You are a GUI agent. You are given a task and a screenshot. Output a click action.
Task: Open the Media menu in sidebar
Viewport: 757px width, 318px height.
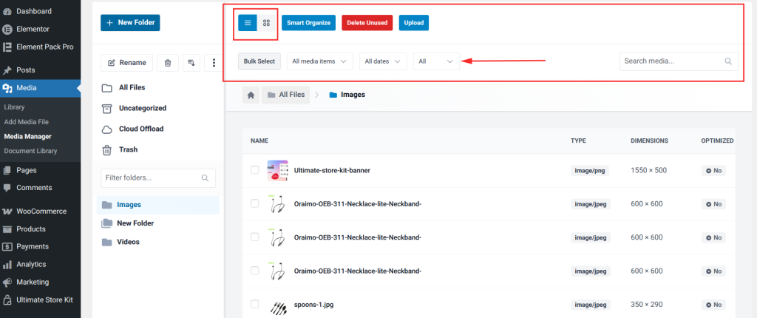(x=41, y=88)
